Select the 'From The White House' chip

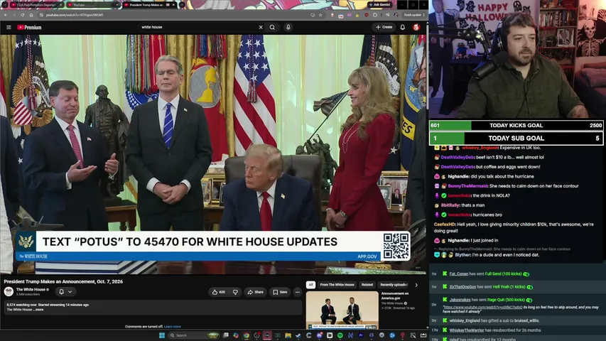pyautogui.click(x=337, y=285)
